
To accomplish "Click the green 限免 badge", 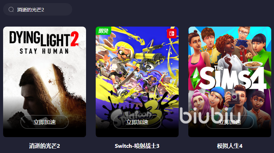I will (x=103, y=31).
